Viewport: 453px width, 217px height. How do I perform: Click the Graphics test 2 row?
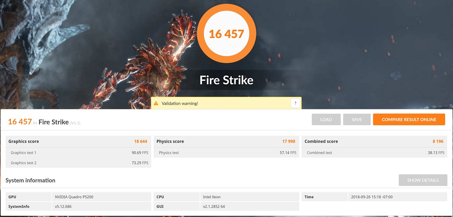pyautogui.click(x=79, y=163)
